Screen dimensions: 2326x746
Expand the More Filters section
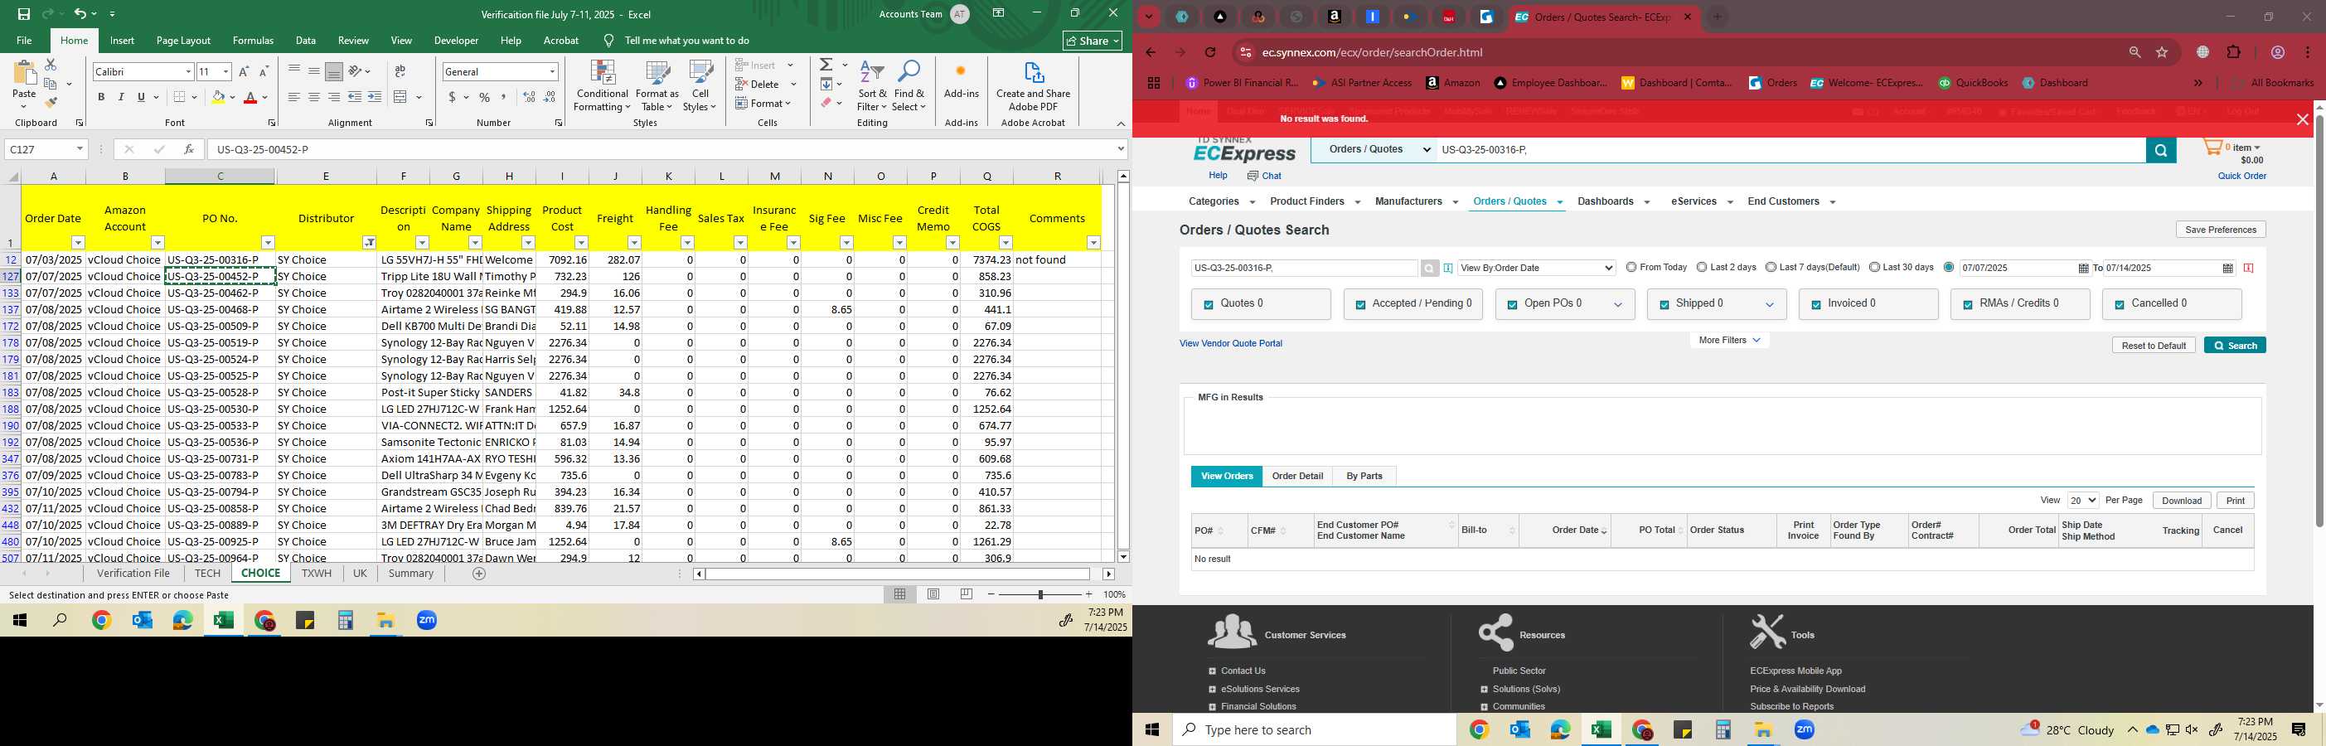coord(1729,341)
